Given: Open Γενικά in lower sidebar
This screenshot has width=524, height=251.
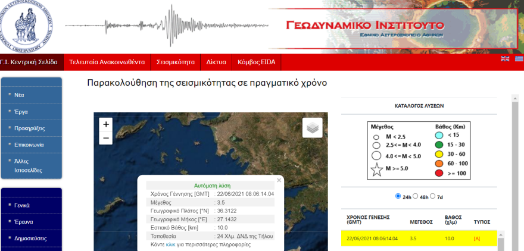Looking at the screenshot, I should pos(21,205).
